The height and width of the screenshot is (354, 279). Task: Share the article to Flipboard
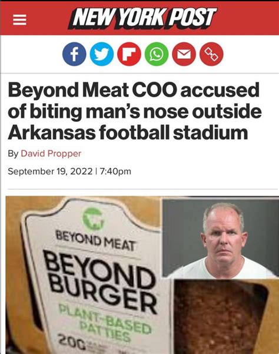point(129,54)
